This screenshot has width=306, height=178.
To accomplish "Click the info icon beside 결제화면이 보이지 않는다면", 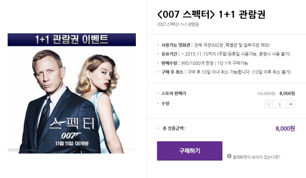I will [229, 156].
